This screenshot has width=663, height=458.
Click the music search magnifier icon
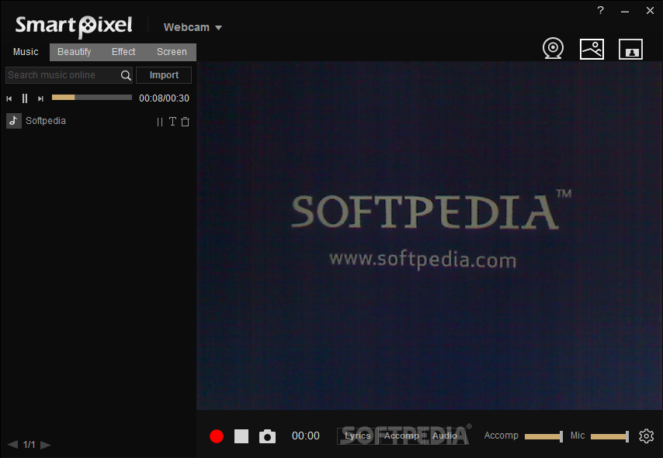point(126,75)
